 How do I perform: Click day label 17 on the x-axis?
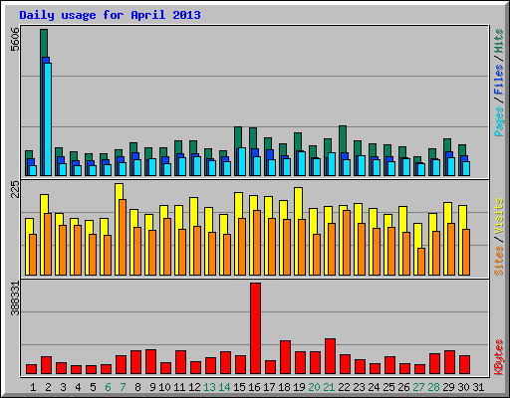point(269,387)
